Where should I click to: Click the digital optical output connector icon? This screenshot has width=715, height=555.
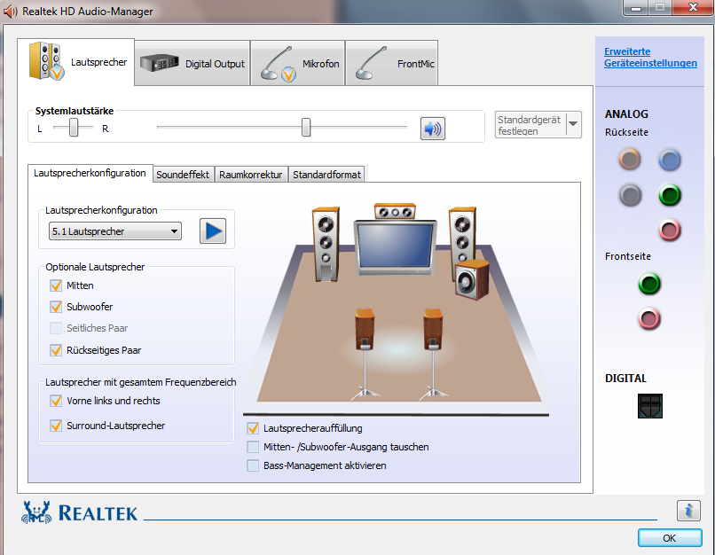(649, 406)
